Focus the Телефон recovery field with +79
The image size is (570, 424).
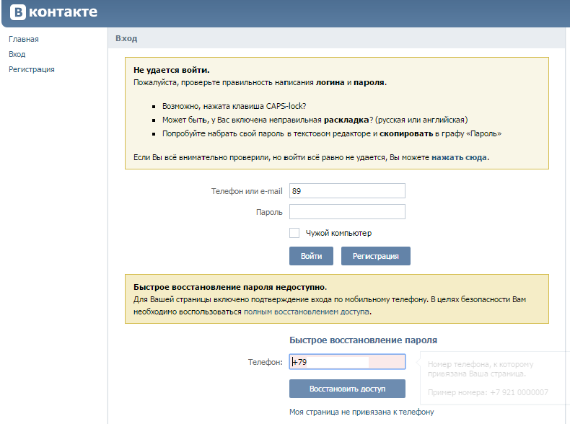[x=347, y=362]
